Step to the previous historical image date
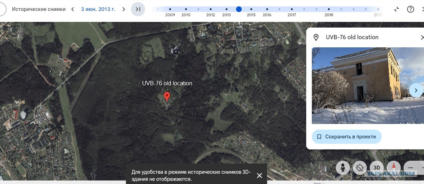The height and width of the screenshot is (184, 424). pos(73,9)
